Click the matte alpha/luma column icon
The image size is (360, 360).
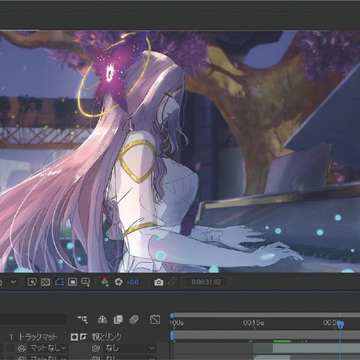74,337
